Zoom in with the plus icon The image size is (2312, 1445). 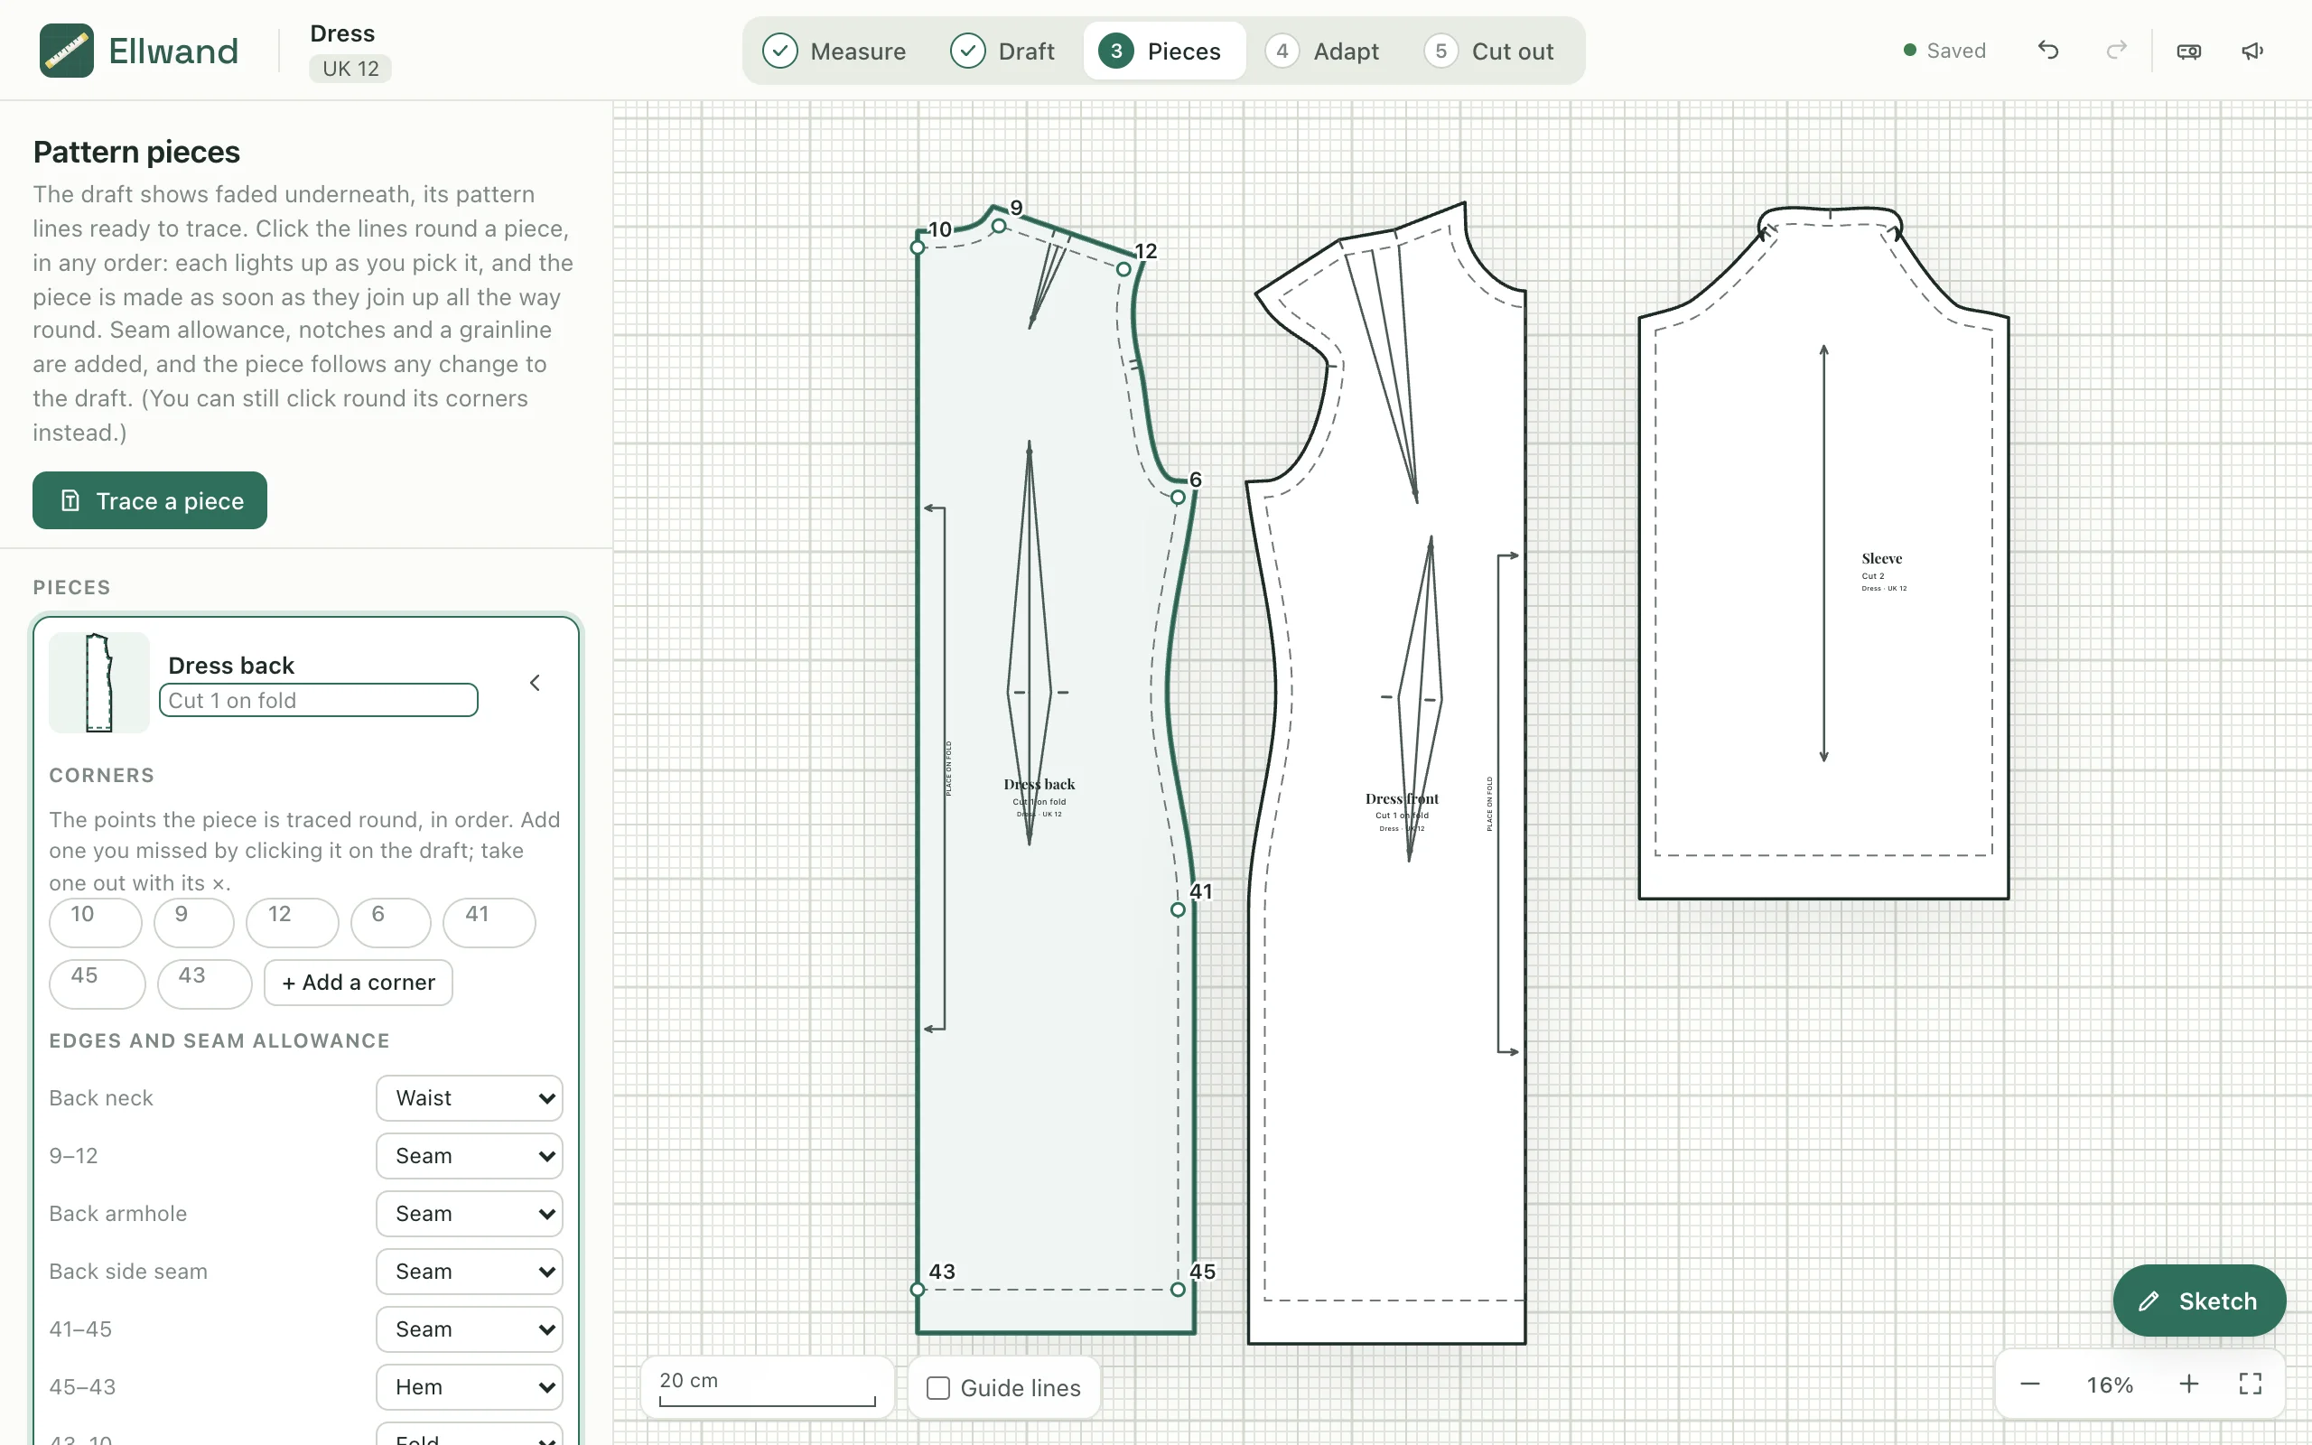[2189, 1384]
